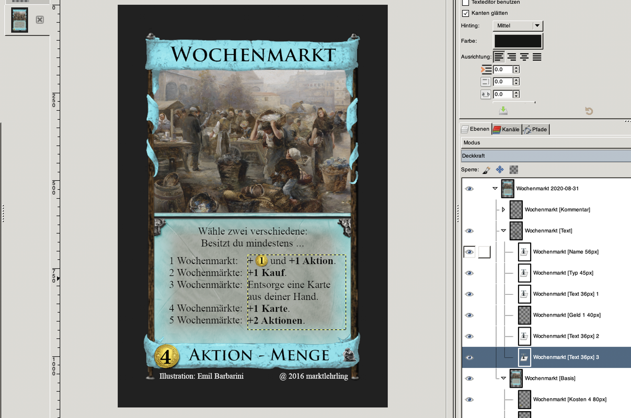Screen dimensions: 631x418
Task: Select centered text justification
Action: [x=524, y=56]
